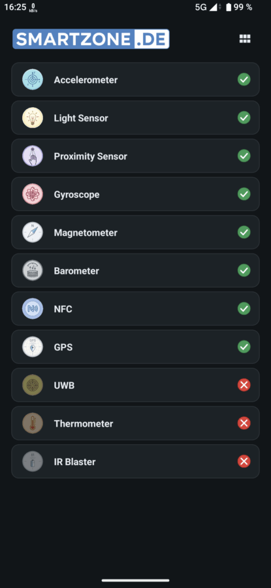
Task: Select the Magnetometer text label
Action: tap(86, 233)
